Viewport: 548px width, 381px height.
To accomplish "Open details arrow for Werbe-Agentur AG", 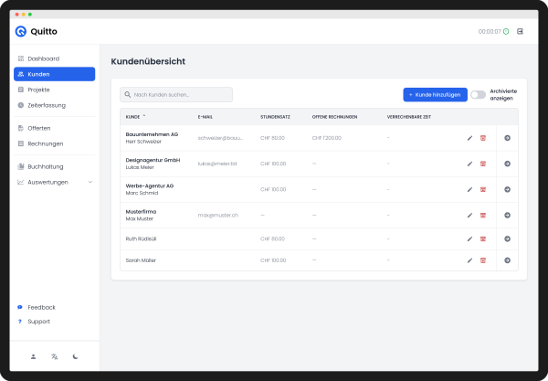I will coord(507,190).
